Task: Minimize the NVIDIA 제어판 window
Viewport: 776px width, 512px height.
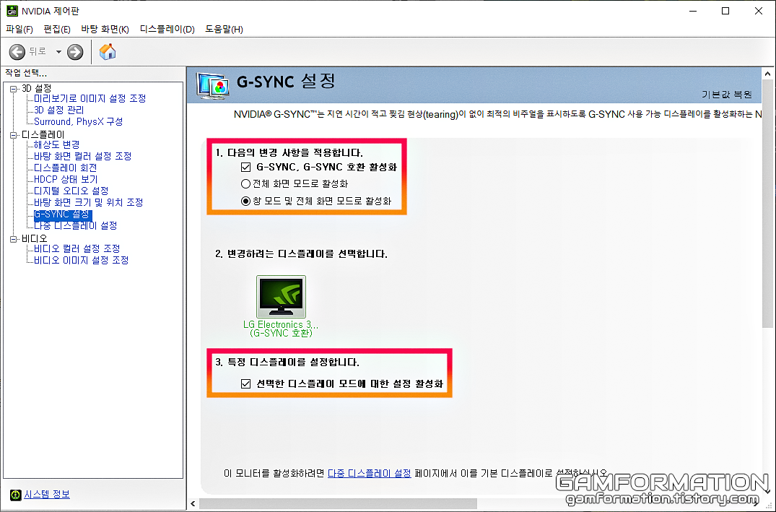Action: (693, 11)
